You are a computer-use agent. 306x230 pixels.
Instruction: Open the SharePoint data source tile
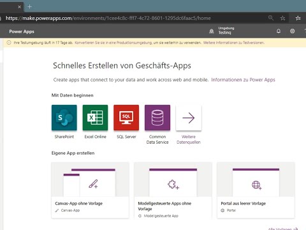pyautogui.click(x=64, y=118)
